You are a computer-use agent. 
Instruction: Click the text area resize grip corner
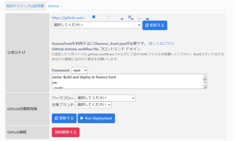pyautogui.click(x=206, y=87)
